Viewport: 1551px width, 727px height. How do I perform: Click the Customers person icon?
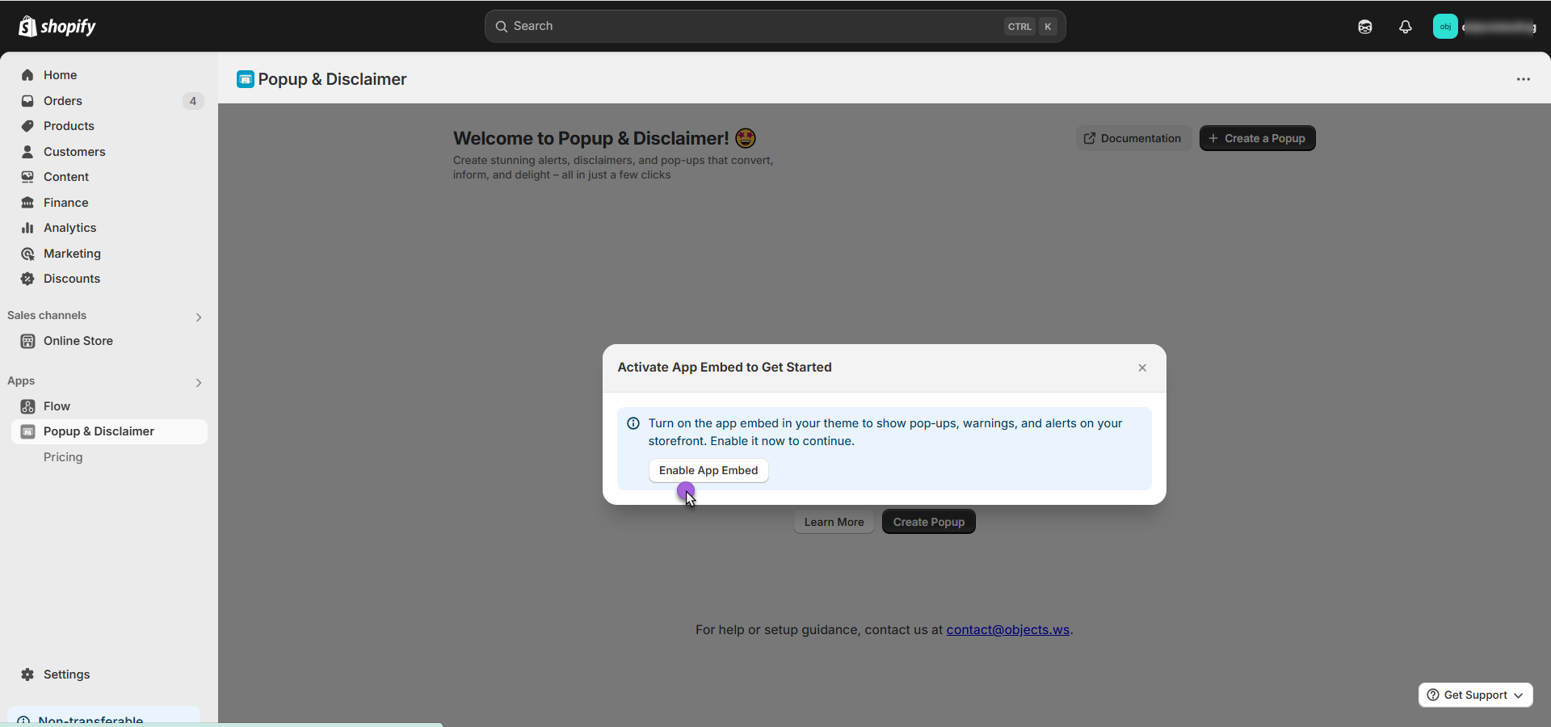pos(27,152)
